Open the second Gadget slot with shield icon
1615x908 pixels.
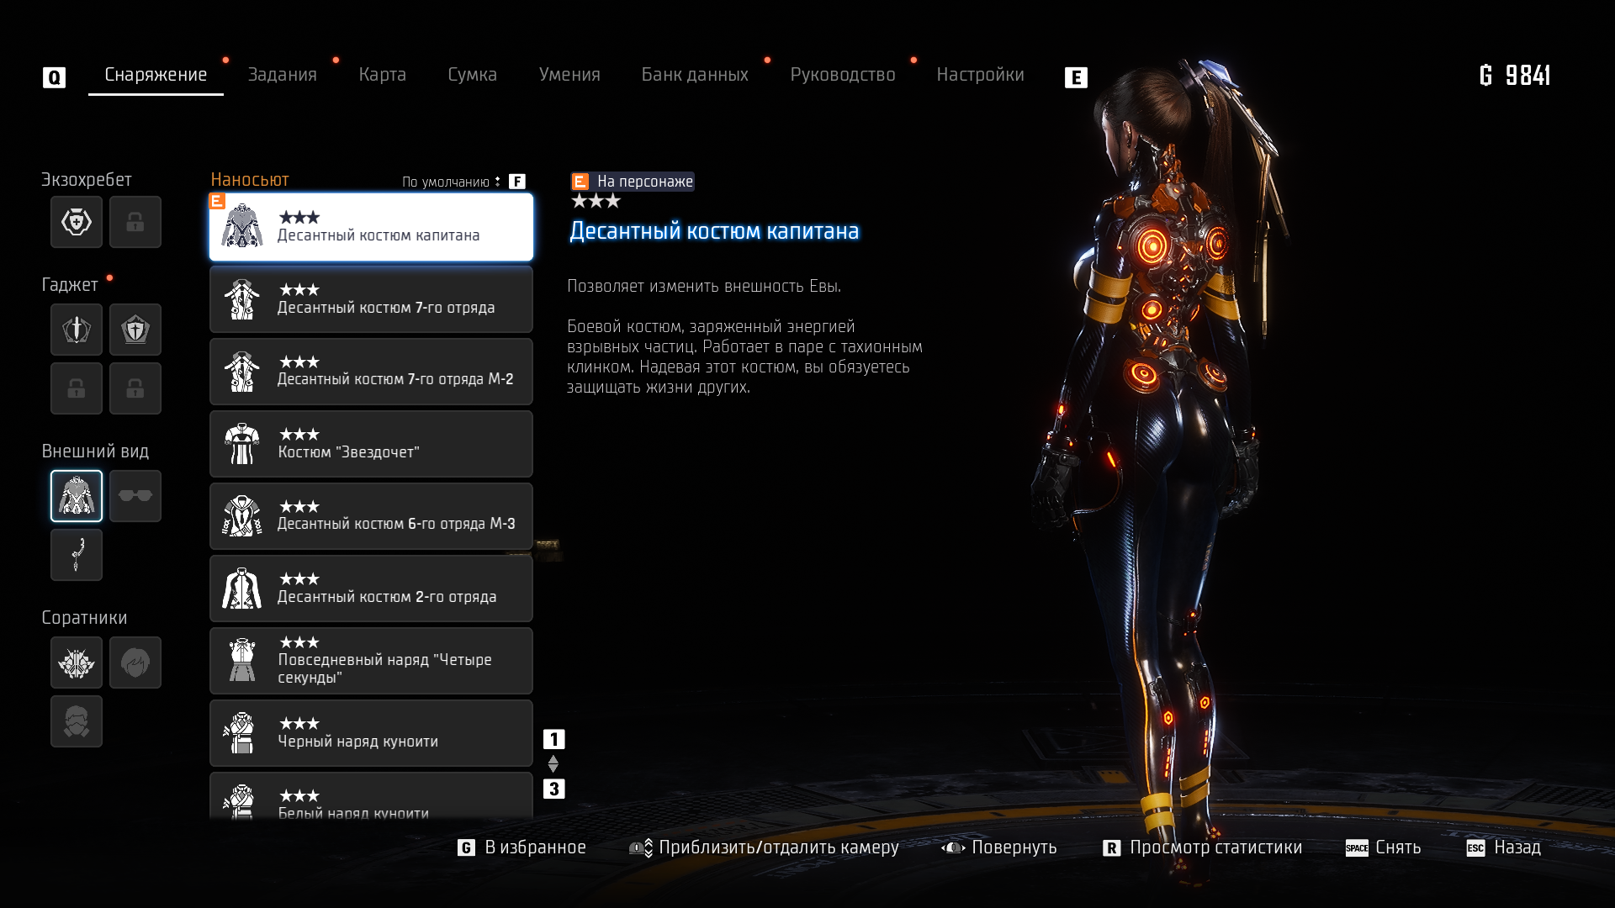tap(135, 330)
